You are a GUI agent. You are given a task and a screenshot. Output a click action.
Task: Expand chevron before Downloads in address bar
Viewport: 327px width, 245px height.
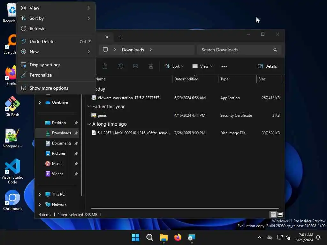tap(115, 50)
